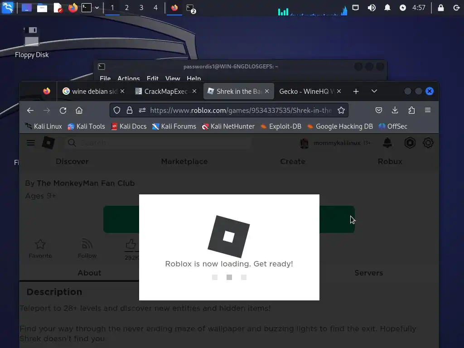Open the Google Hacking DB bookmark
This screenshot has height=348, width=464.
pos(340,126)
